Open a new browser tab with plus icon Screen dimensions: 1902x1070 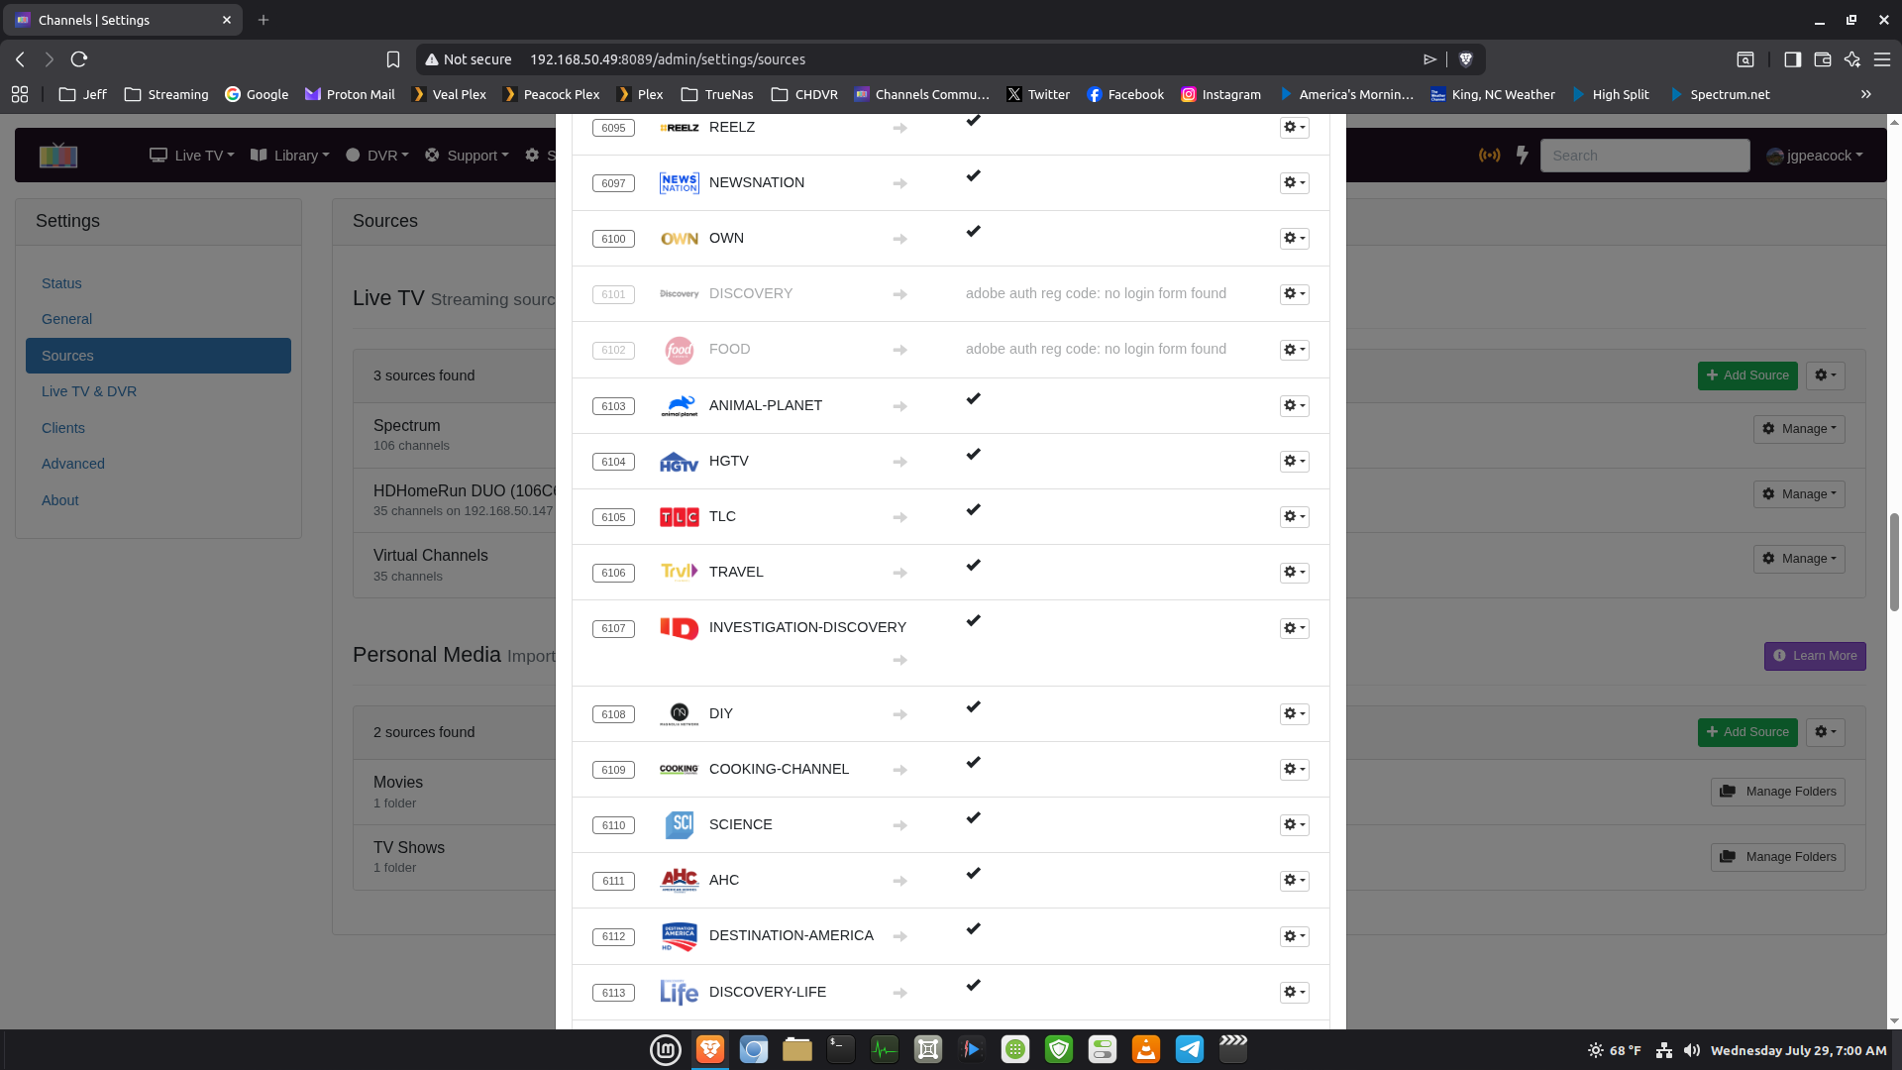coord(264,20)
